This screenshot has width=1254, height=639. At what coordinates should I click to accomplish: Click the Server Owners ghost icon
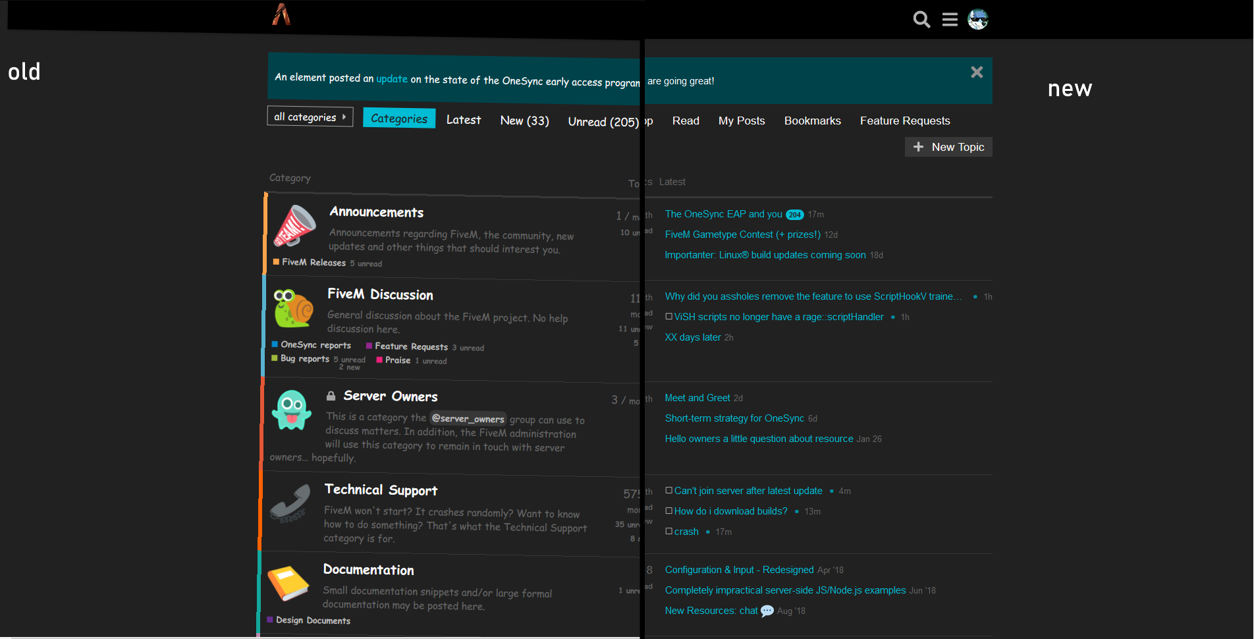[292, 410]
